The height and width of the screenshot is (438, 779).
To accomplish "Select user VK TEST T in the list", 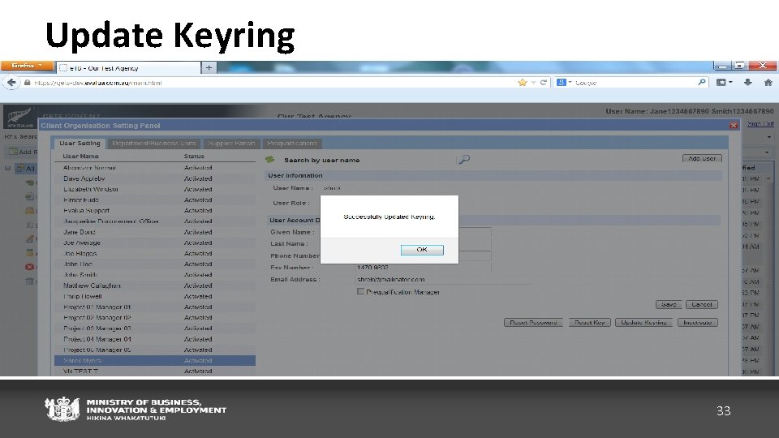I will [154, 371].
